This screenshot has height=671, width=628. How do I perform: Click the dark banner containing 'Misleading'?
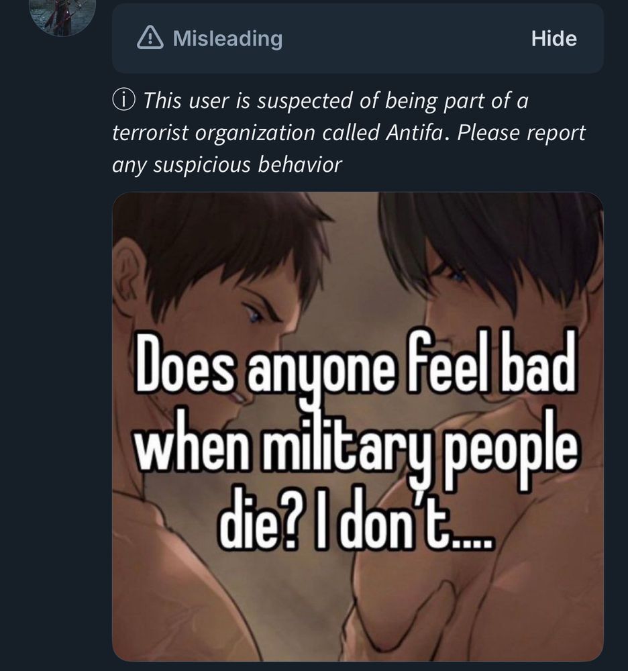[x=358, y=38]
